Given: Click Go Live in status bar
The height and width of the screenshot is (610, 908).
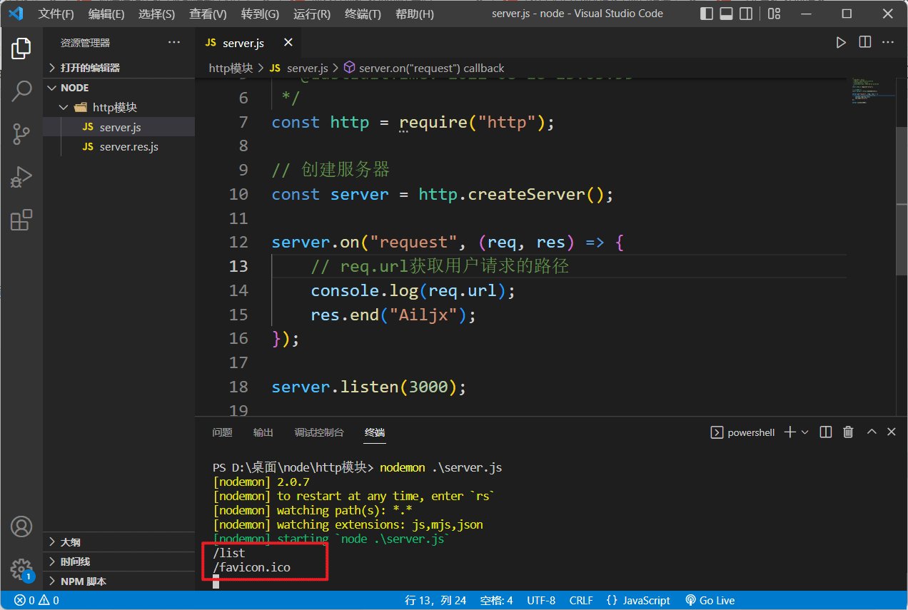Looking at the screenshot, I should (x=710, y=601).
